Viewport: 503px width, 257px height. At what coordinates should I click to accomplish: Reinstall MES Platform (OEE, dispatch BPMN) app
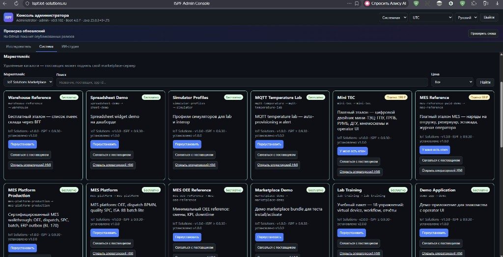[x=105, y=233]
